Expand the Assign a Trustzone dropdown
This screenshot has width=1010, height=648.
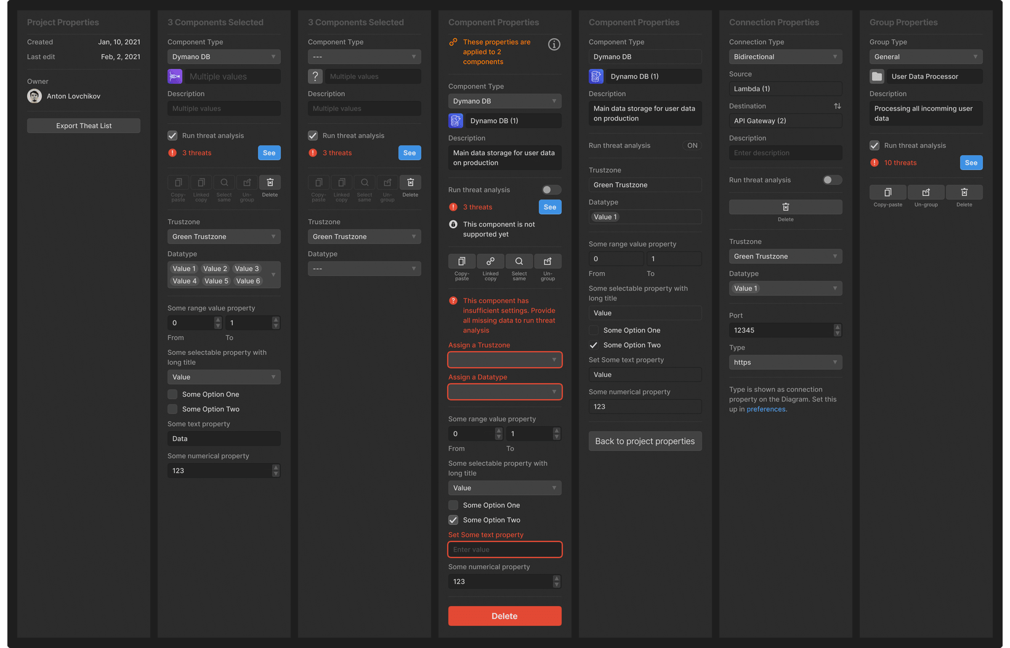[504, 360]
